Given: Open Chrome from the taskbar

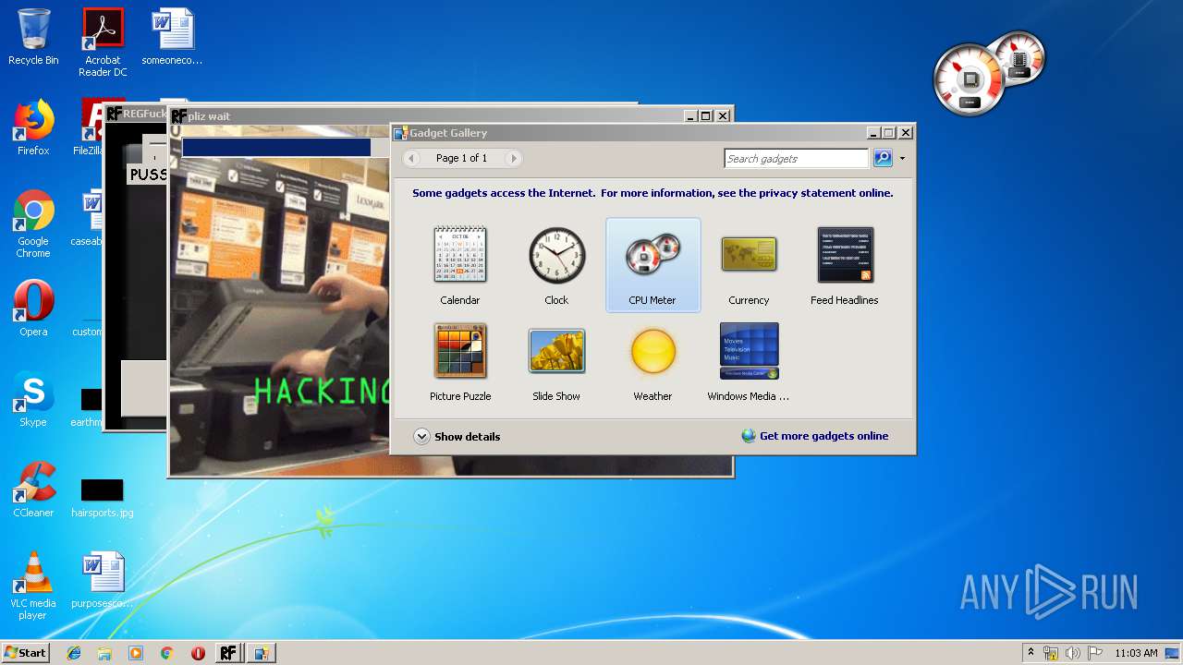Looking at the screenshot, I should (x=166, y=653).
